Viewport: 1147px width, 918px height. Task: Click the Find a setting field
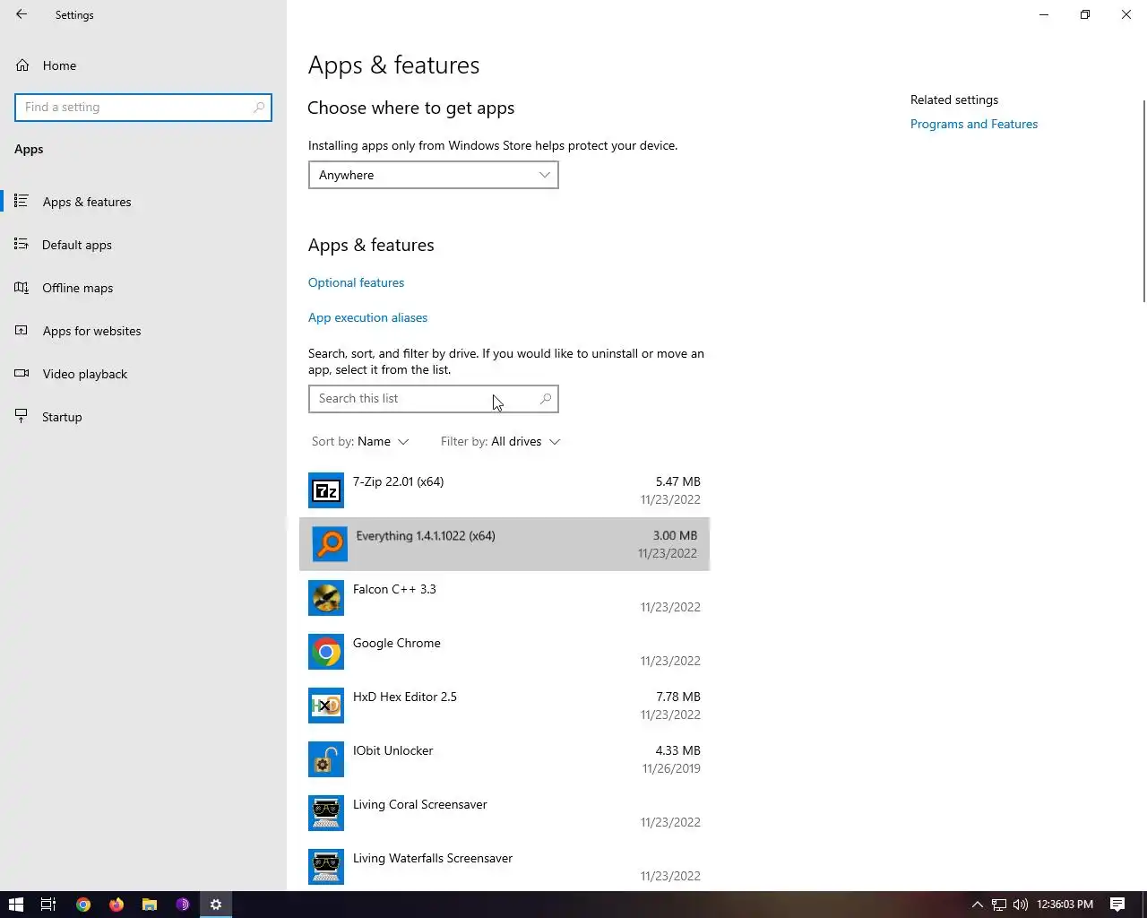point(143,107)
